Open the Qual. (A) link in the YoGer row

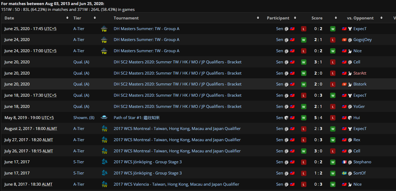pos(81,107)
